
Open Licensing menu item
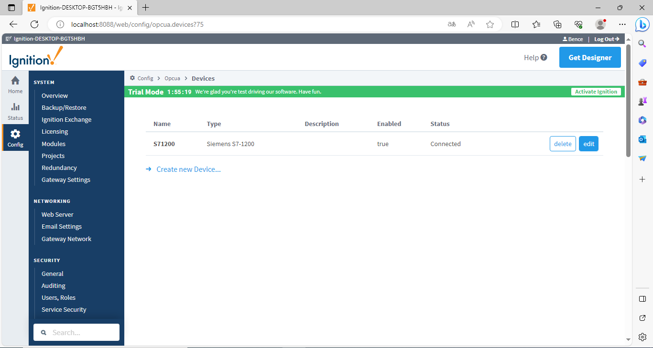(x=54, y=131)
